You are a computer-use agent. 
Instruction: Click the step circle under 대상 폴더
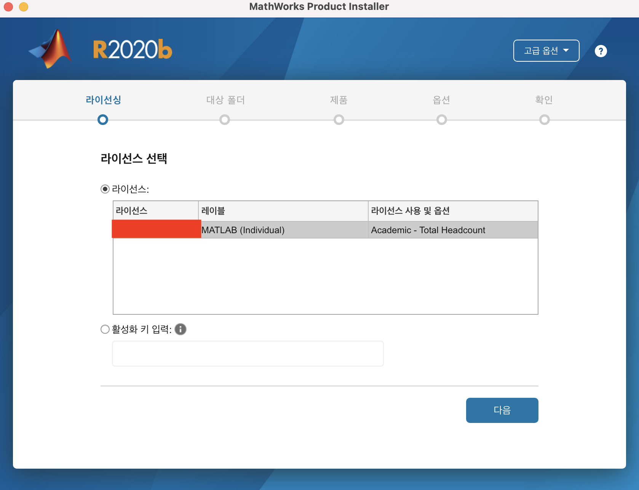point(225,120)
